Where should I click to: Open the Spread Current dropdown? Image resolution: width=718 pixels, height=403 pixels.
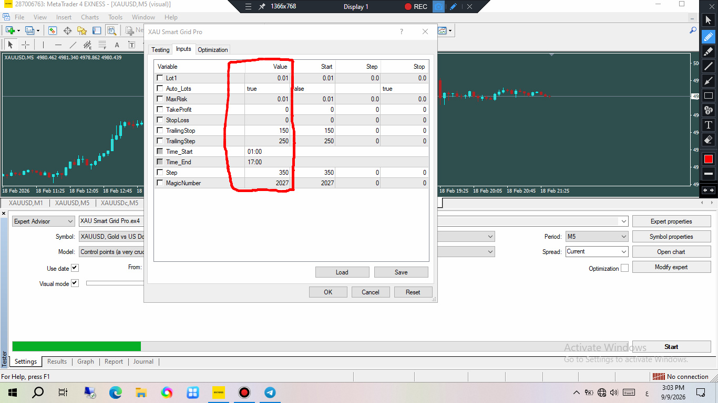click(597, 252)
